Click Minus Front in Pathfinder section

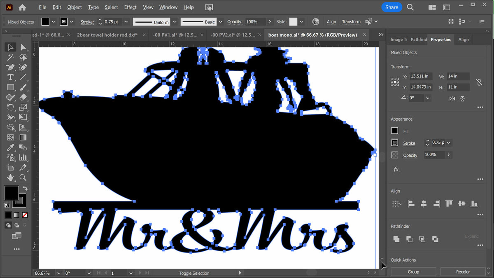tap(409, 239)
